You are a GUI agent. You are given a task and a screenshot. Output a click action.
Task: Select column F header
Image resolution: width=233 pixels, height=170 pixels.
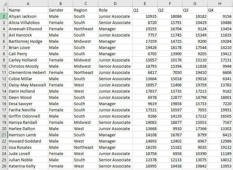(170, 3)
